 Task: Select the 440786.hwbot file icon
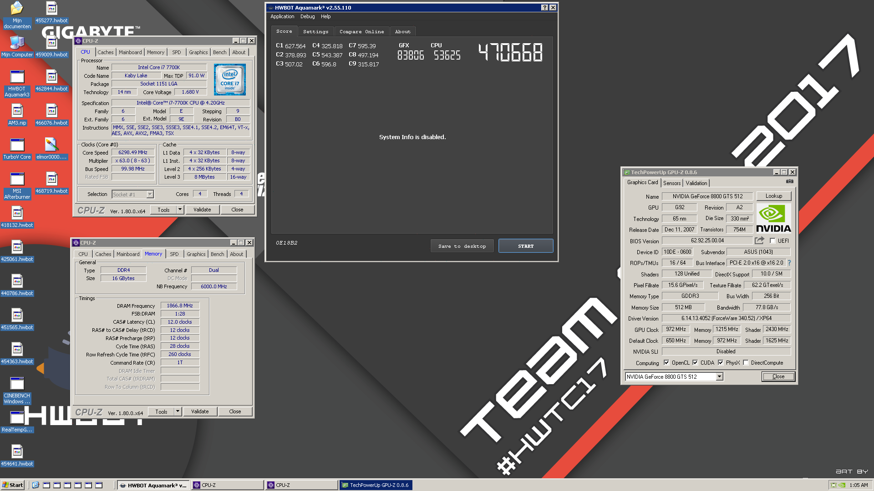17,285
